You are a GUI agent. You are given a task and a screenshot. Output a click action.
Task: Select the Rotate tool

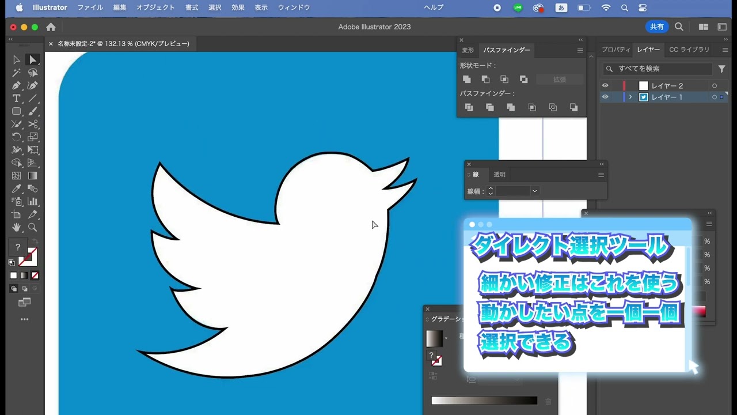point(17,137)
